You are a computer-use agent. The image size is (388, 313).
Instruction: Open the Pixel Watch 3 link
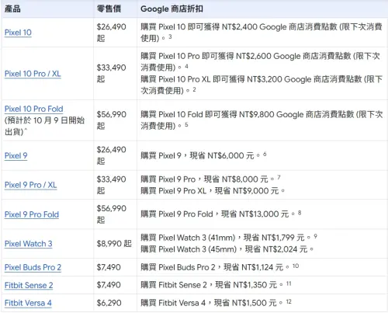[29, 244]
